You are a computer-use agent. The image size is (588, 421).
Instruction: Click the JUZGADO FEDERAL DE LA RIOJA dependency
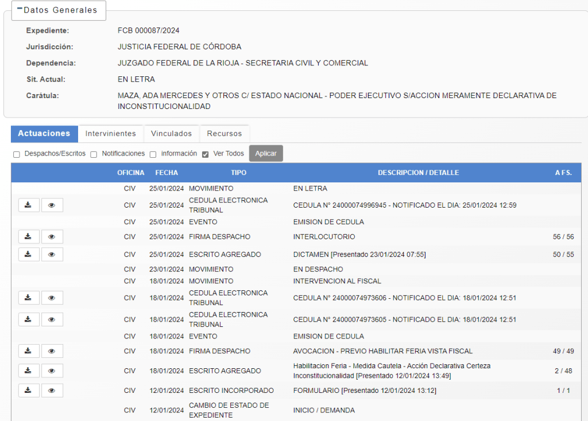pyautogui.click(x=243, y=63)
